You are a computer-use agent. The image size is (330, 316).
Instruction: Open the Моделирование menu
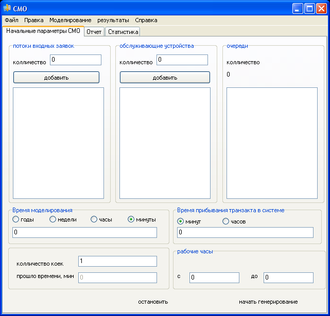click(71, 20)
